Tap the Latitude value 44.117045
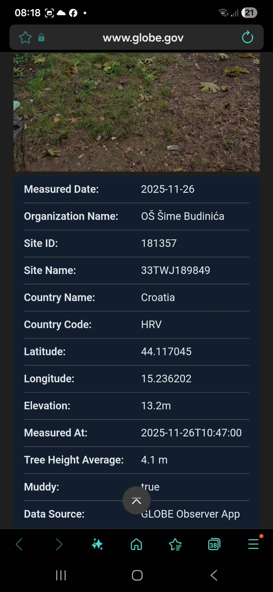Screen dimensions: 273x592 pyautogui.click(x=166, y=351)
